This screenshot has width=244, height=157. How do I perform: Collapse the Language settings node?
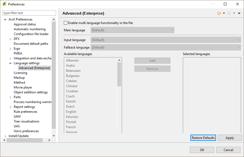tap(11, 63)
